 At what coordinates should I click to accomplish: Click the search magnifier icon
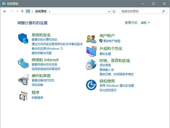click(x=163, y=11)
